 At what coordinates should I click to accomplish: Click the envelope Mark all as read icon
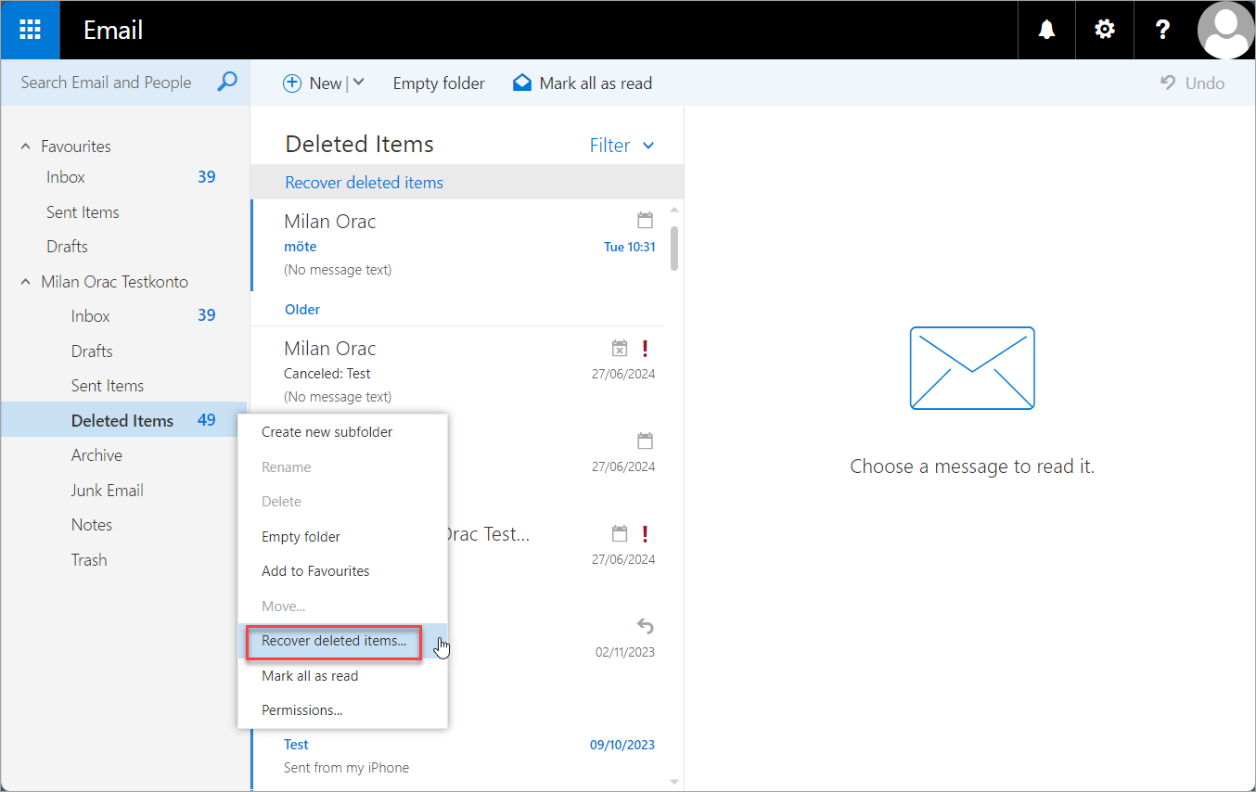[x=521, y=83]
